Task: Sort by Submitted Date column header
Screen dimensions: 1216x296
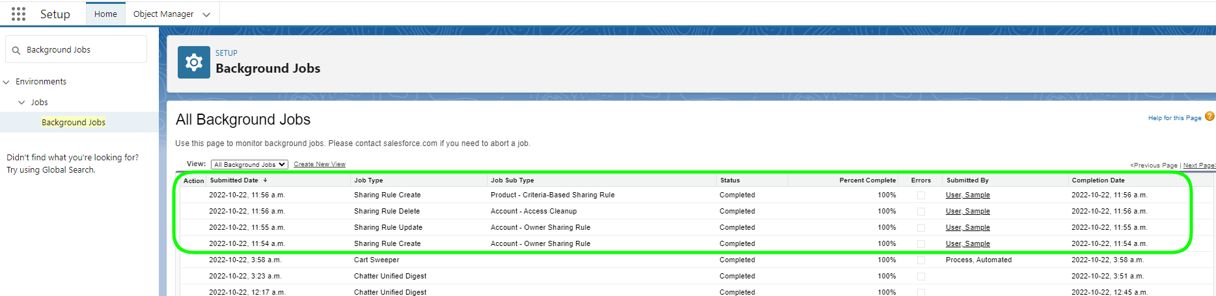Action: pyautogui.click(x=234, y=180)
